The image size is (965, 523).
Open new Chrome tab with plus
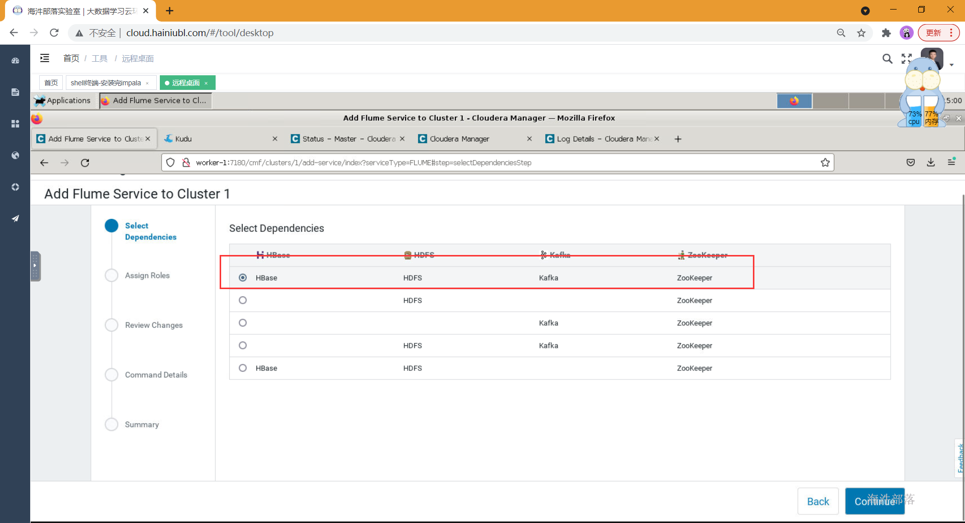[169, 11]
